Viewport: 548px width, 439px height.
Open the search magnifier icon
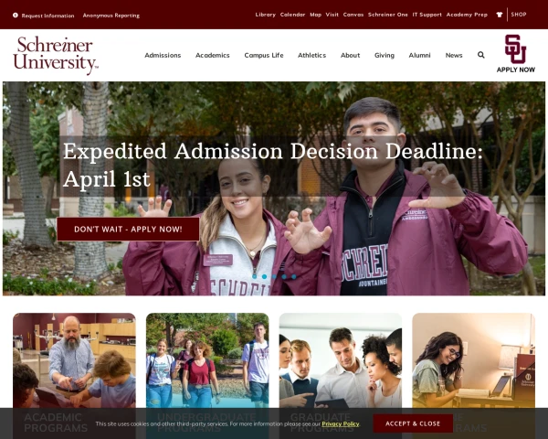[x=481, y=55]
